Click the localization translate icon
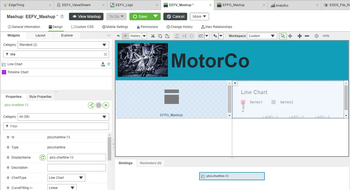 point(215,36)
